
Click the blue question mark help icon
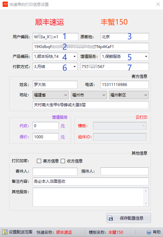tap(149, 232)
